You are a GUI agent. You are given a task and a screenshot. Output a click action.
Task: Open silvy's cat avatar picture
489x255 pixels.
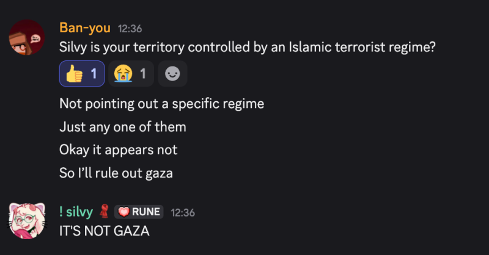click(x=27, y=221)
